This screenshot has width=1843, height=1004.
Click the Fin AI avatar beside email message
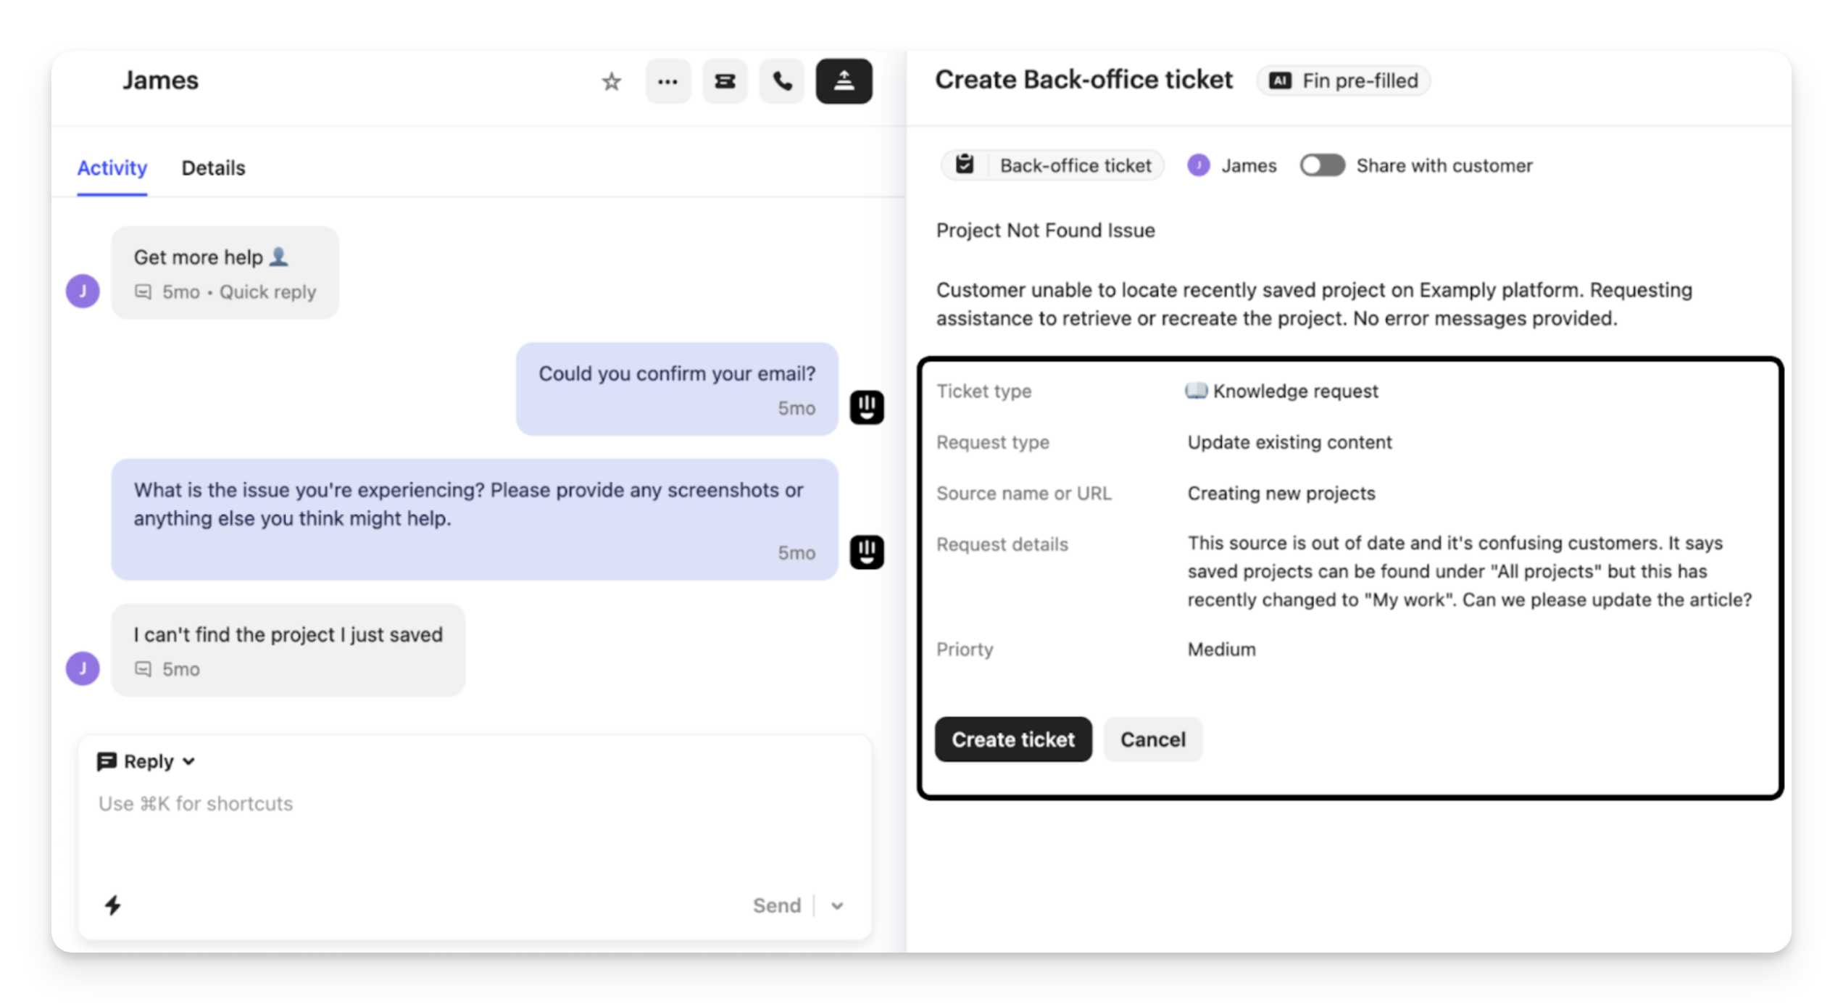click(867, 407)
